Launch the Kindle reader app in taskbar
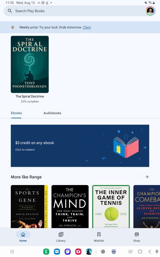Viewport: 160px width, 257px height. point(89,252)
